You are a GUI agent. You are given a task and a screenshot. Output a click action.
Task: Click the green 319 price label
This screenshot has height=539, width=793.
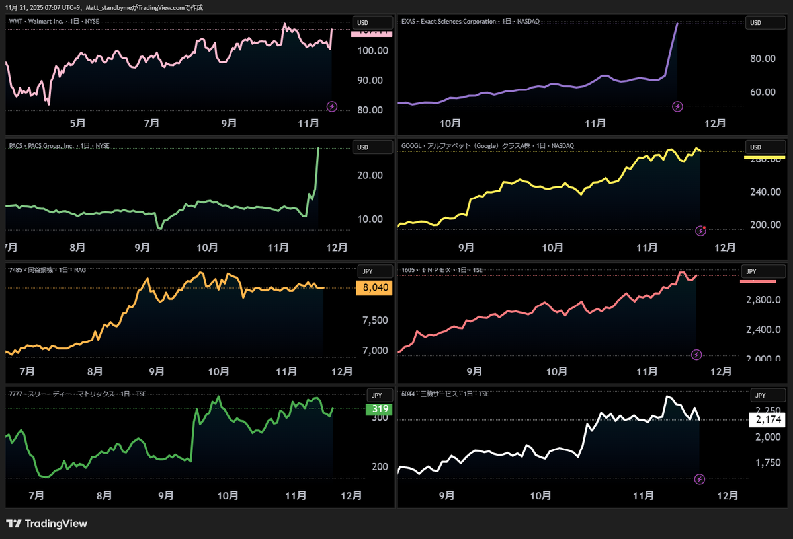[x=380, y=410]
